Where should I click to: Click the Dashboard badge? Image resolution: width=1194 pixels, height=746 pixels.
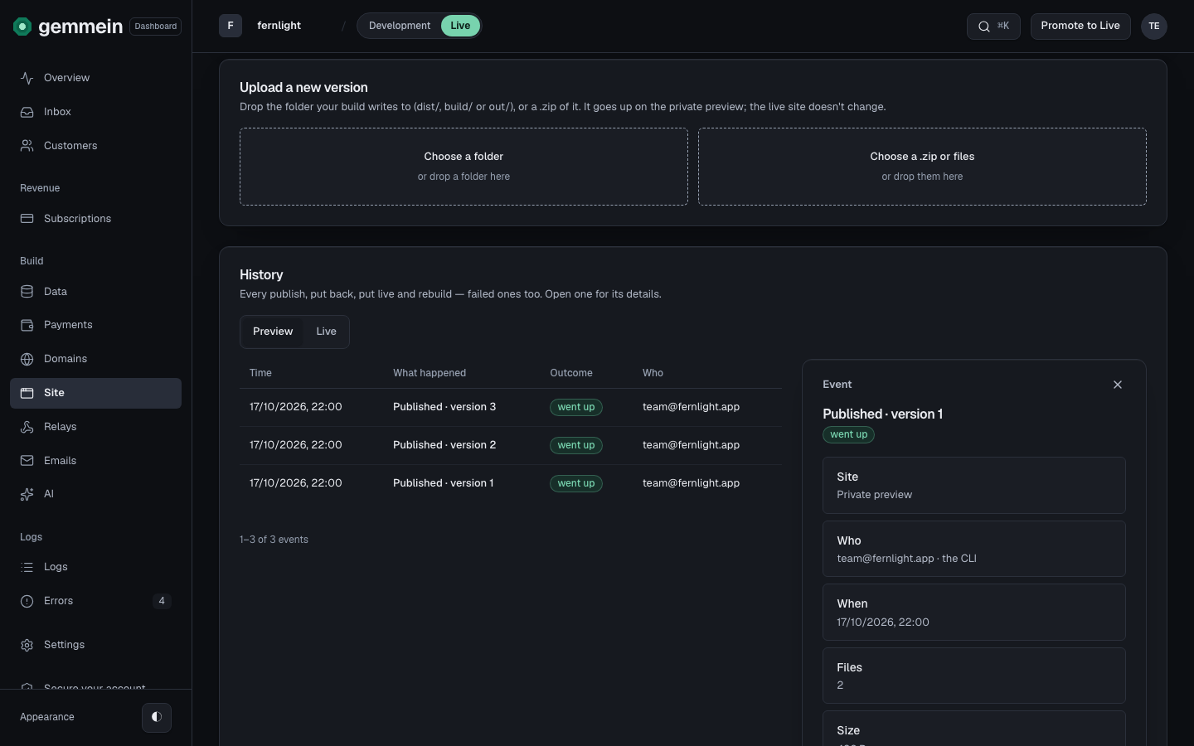pyautogui.click(x=156, y=27)
